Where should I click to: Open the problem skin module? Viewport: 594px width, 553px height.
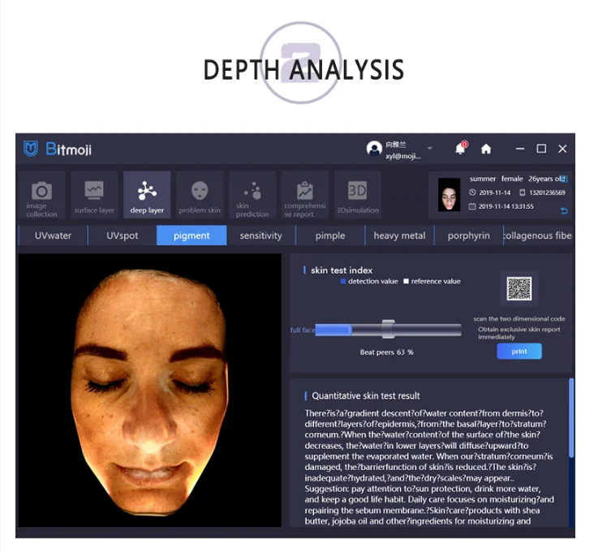click(x=200, y=195)
